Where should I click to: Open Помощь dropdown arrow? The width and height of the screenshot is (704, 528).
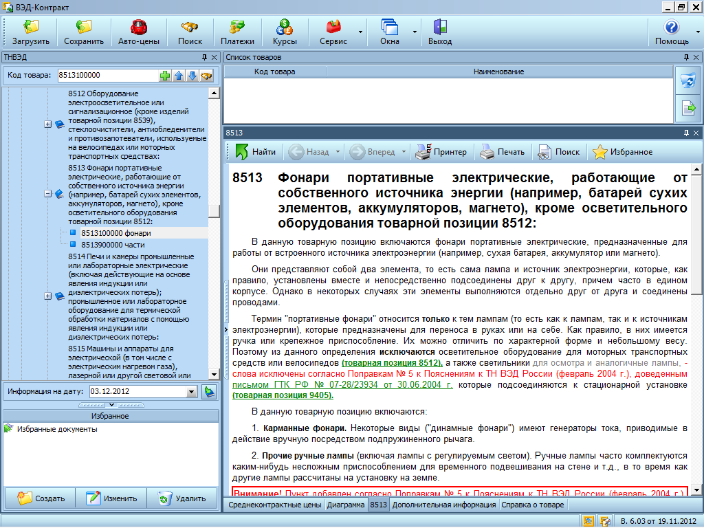pyautogui.click(x=698, y=32)
